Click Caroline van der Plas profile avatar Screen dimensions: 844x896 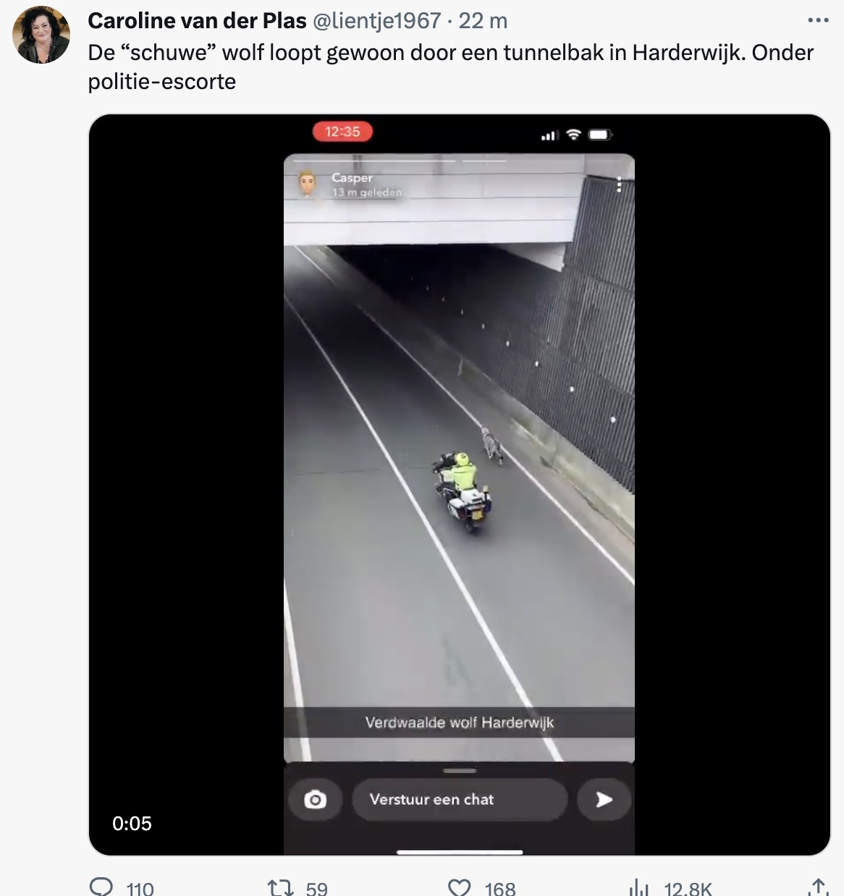[x=41, y=35]
